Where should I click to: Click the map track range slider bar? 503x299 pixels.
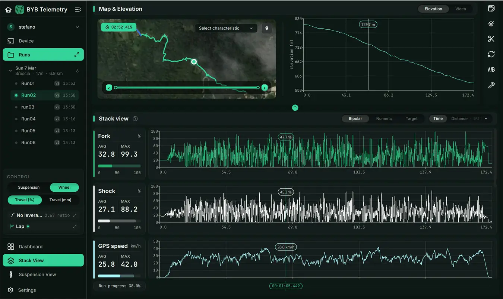187,88
